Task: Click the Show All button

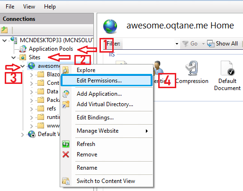Action: [222, 44]
